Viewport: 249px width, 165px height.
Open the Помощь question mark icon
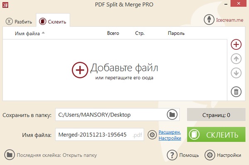pyautogui.click(x=172, y=155)
